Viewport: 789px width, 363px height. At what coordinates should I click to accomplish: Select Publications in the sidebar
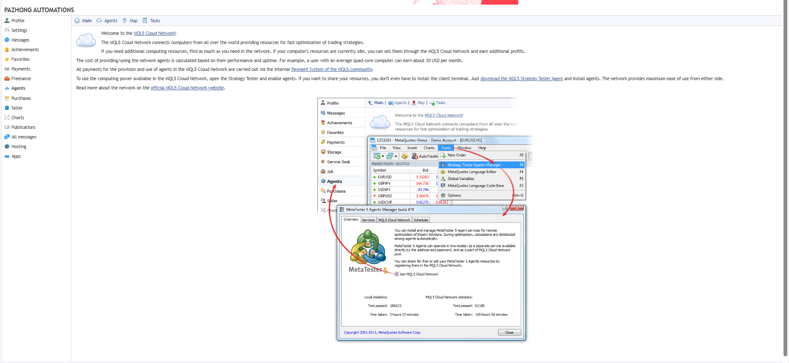tap(24, 127)
